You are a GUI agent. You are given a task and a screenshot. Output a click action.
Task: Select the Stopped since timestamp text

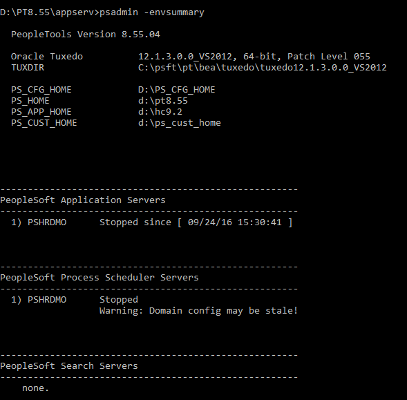coord(196,222)
